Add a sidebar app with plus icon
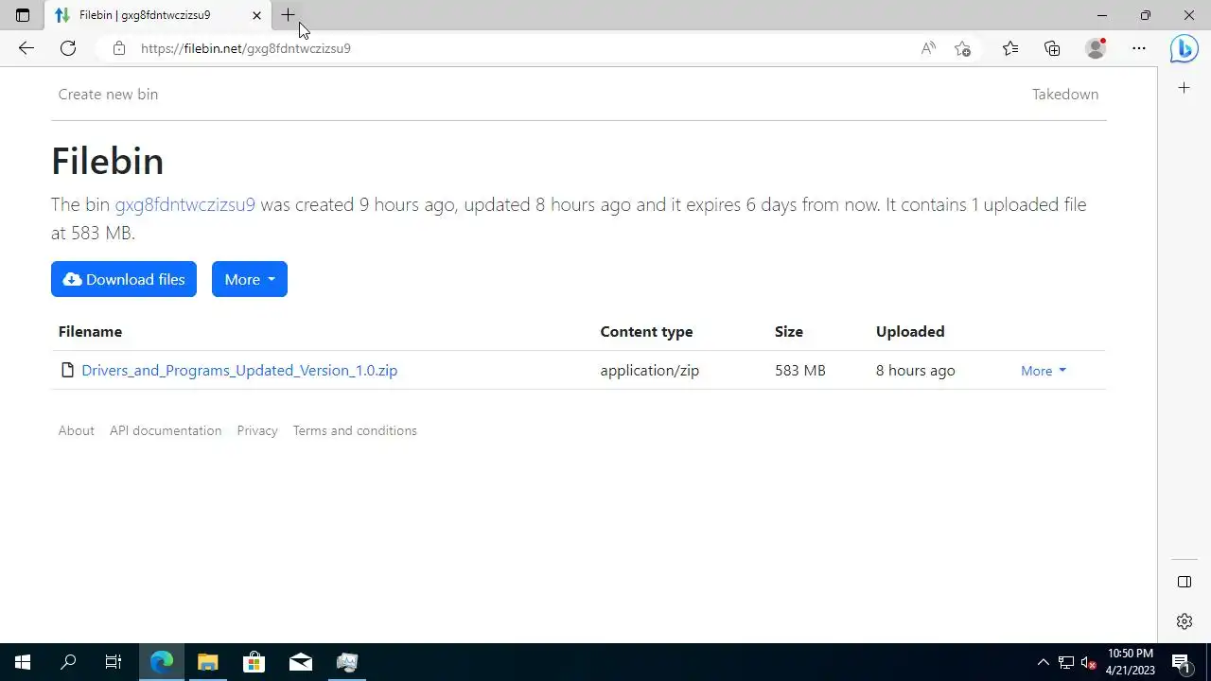The width and height of the screenshot is (1211, 681). (1185, 88)
